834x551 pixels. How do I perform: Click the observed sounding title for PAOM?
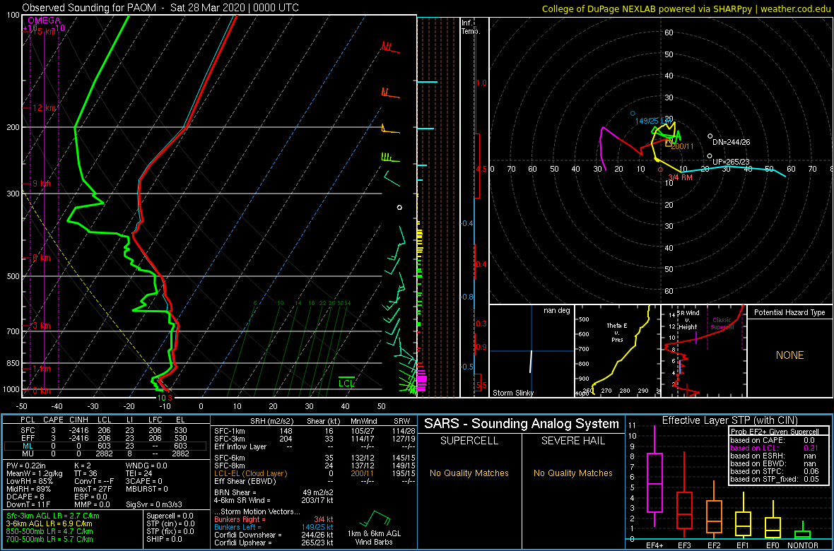pos(160,8)
